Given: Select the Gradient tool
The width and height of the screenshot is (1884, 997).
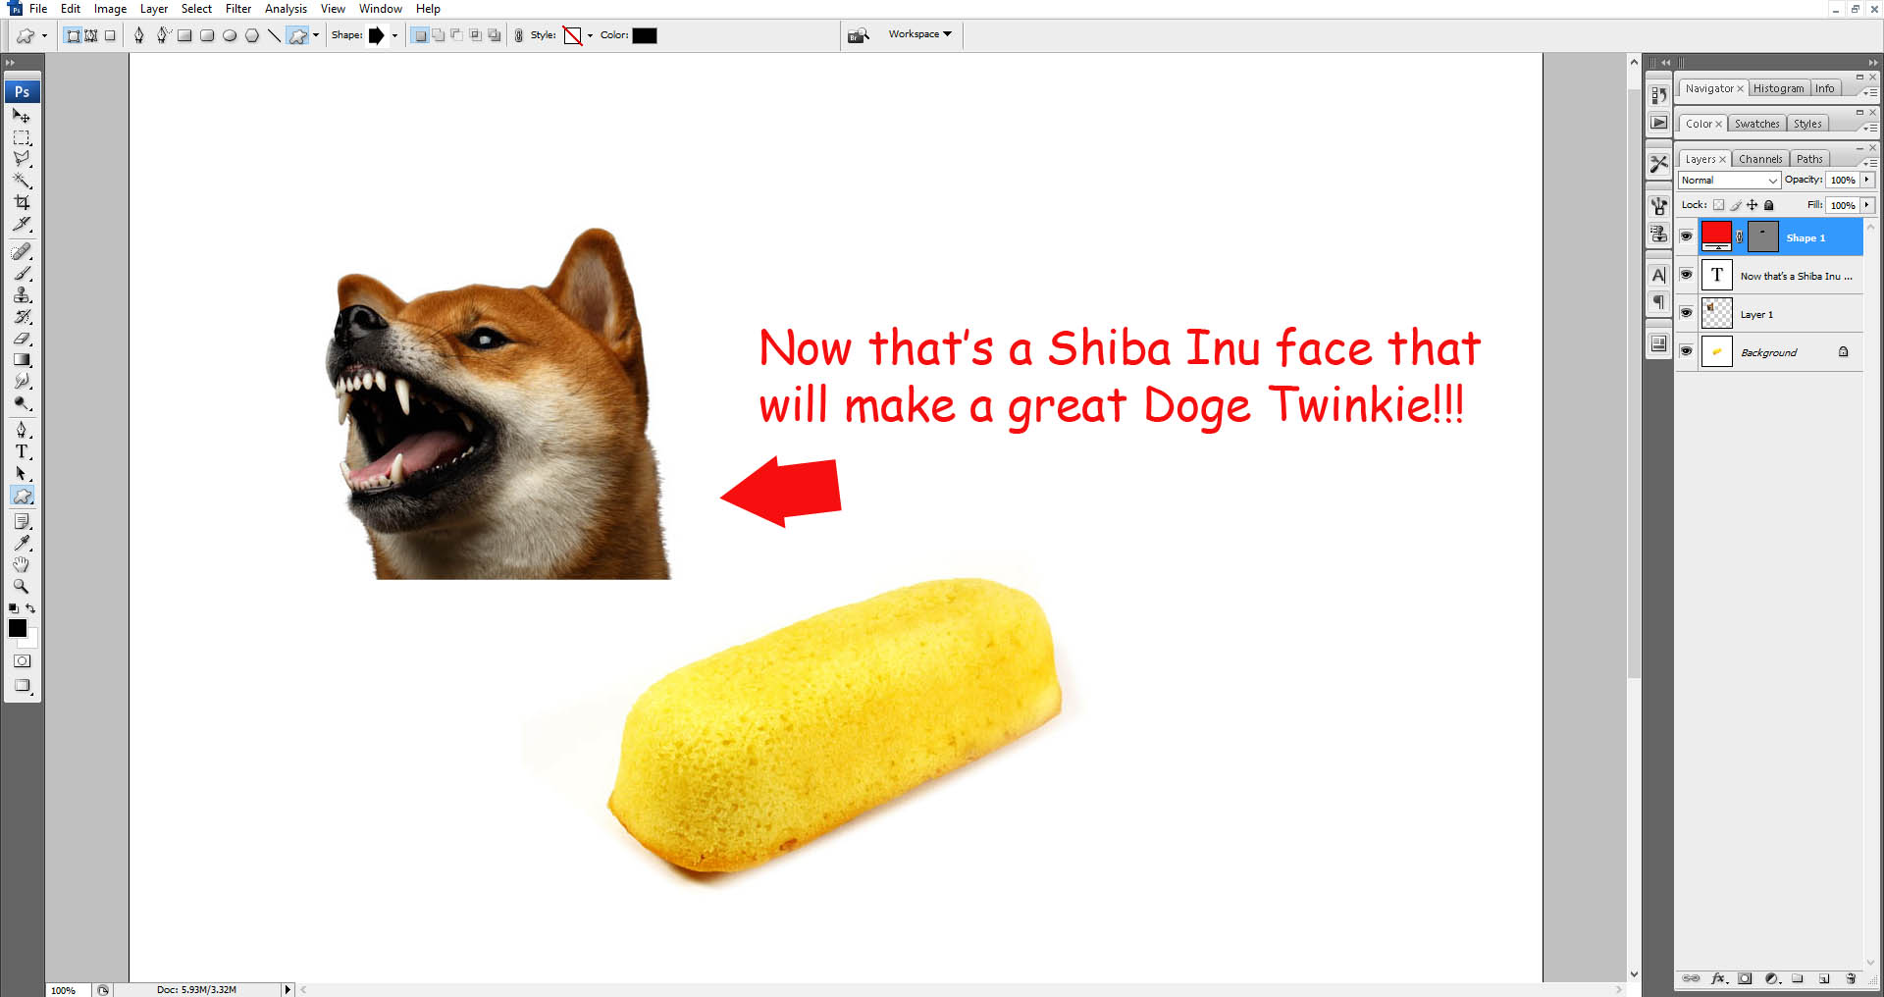Looking at the screenshot, I should (x=22, y=360).
